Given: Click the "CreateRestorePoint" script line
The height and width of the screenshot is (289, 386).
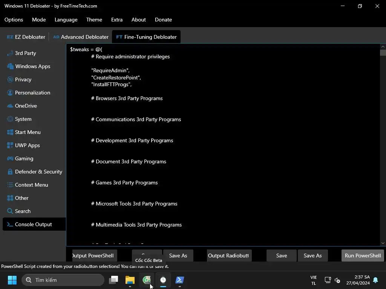Looking at the screenshot, I should click(x=116, y=78).
